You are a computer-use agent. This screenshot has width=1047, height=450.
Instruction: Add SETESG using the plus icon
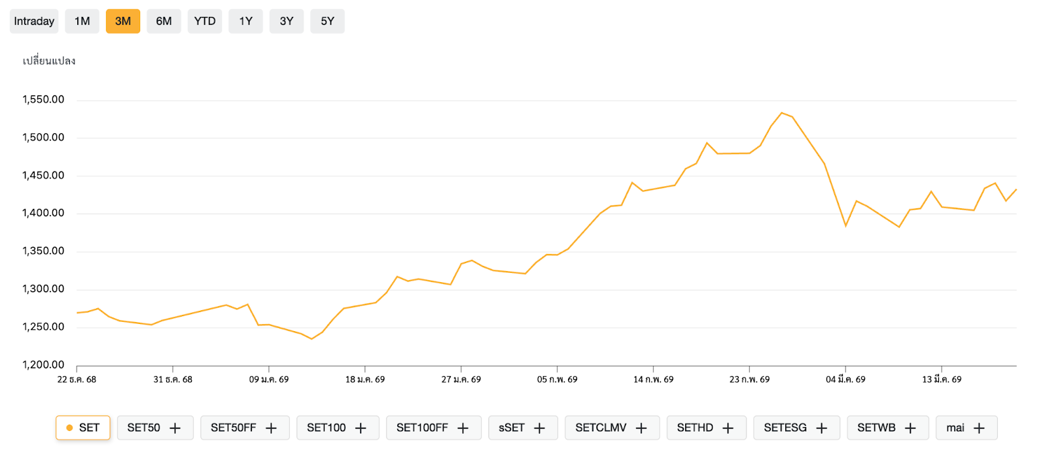tap(822, 428)
